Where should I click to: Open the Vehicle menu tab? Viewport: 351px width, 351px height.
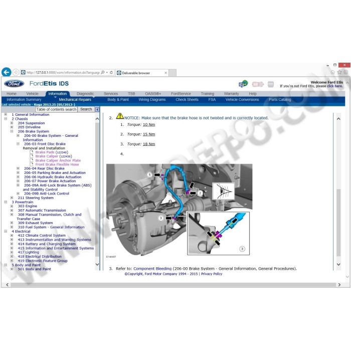[33, 94]
